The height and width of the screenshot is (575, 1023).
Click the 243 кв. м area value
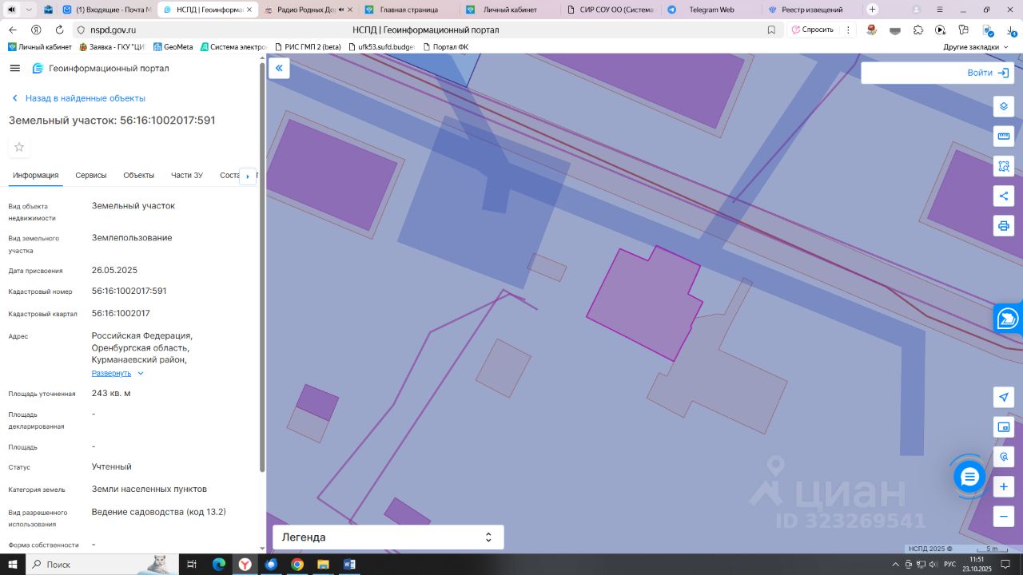[111, 393]
